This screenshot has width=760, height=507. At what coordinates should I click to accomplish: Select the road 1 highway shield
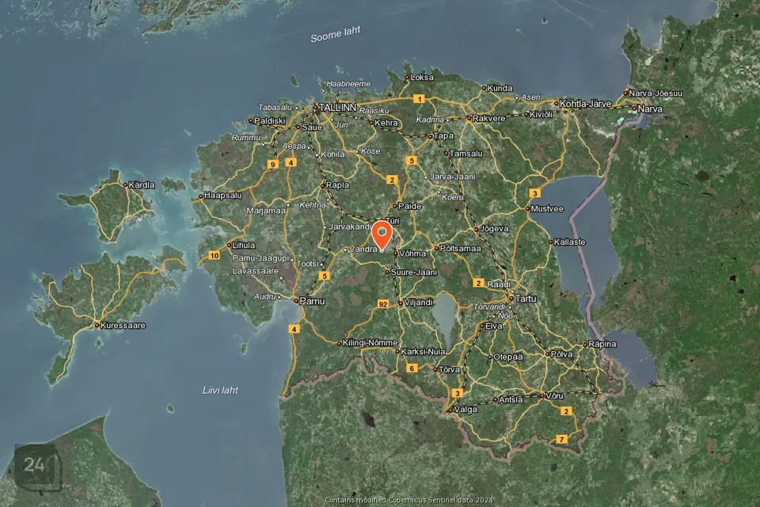(420, 99)
